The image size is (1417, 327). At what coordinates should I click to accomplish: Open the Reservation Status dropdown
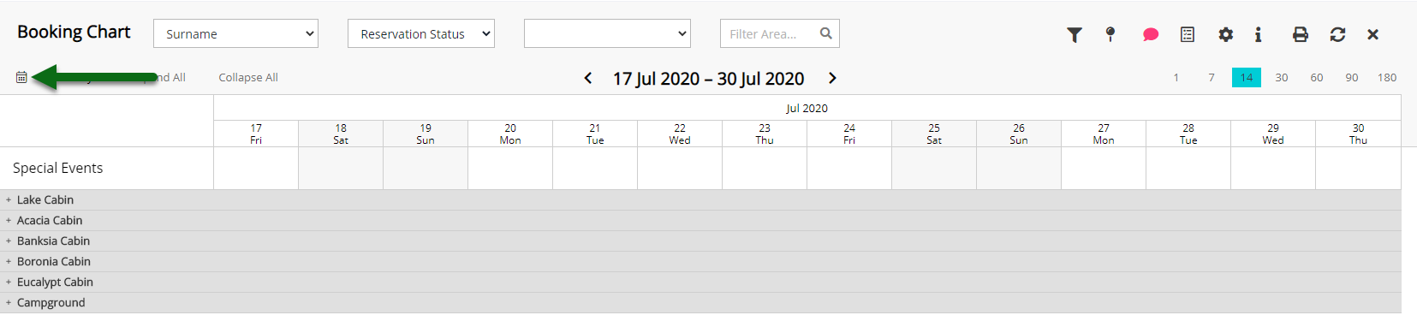point(421,33)
